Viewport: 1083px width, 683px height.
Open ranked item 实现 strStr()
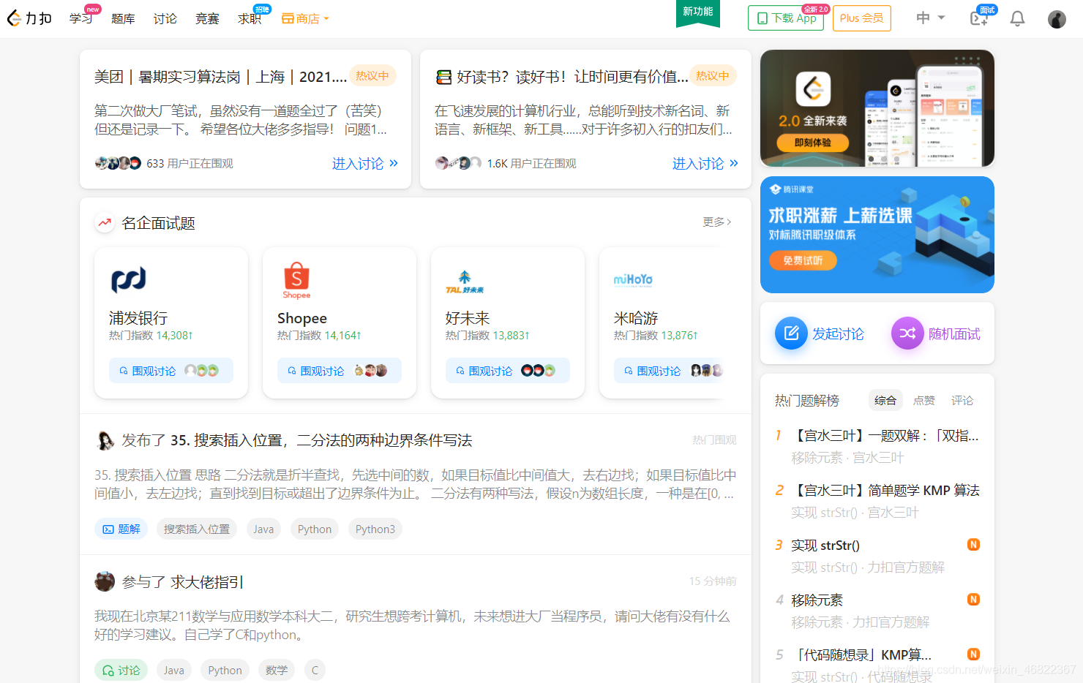pos(825,545)
